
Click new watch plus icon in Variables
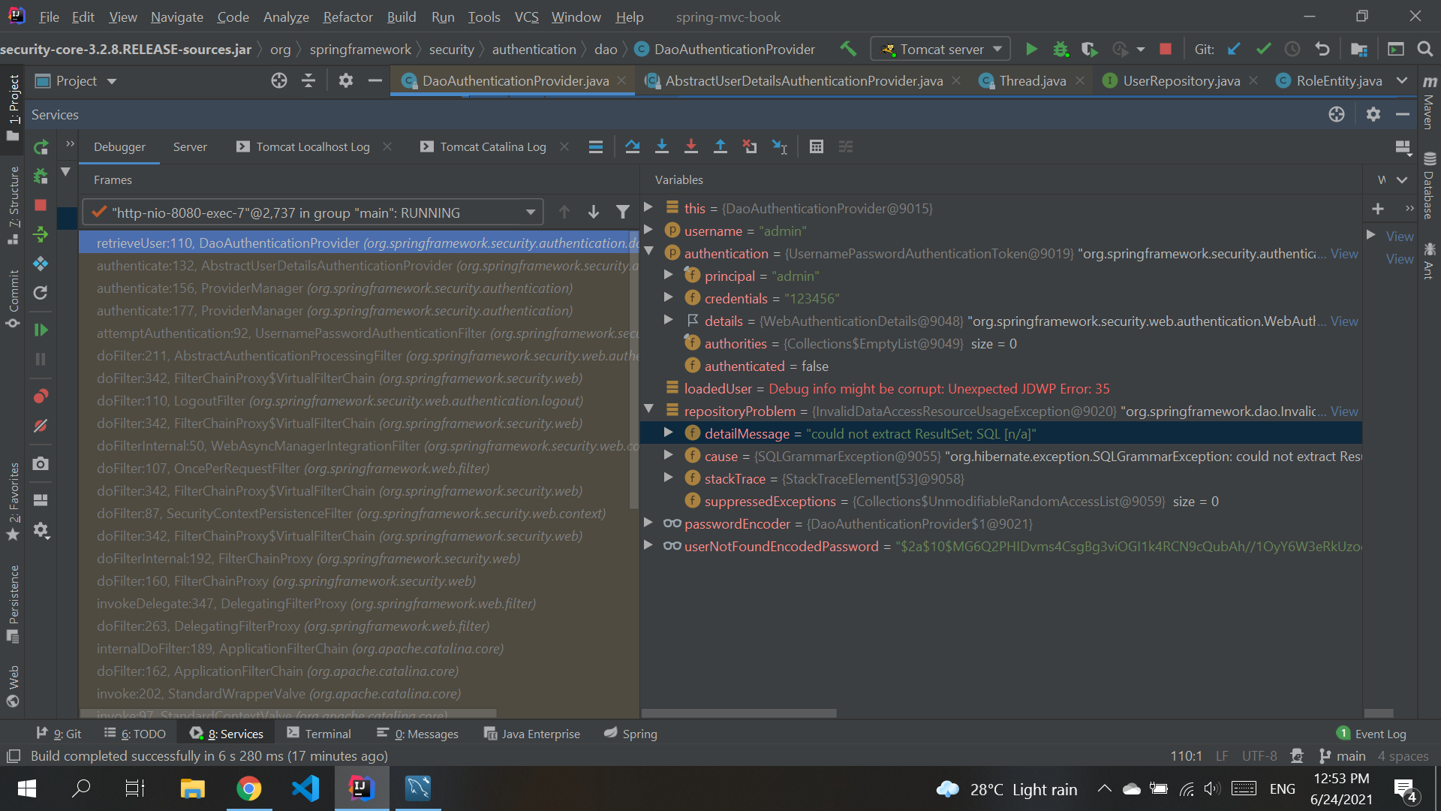[x=1378, y=209]
